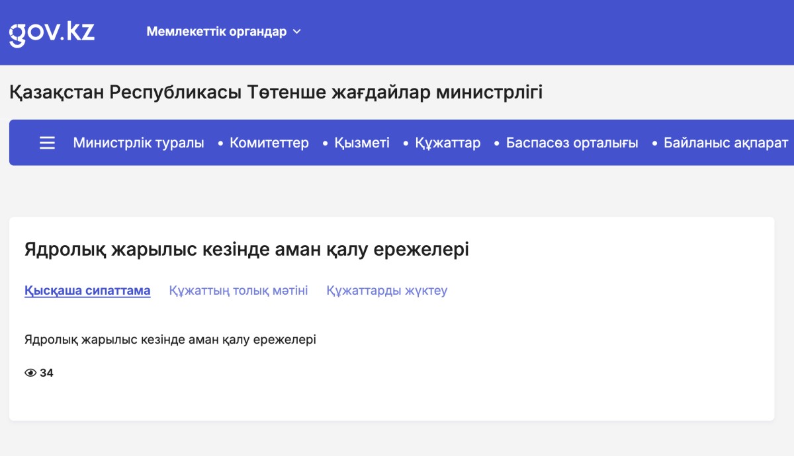The width and height of the screenshot is (794, 456).
Task: Click the description text under the tabs
Action: click(x=170, y=340)
